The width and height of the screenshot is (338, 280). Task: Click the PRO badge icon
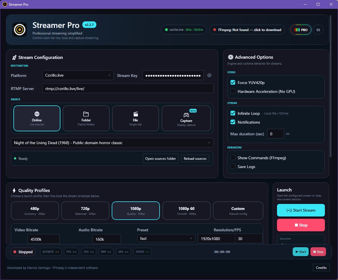click(x=301, y=30)
